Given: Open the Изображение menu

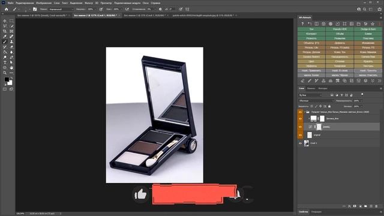Looking at the screenshot, I should click(44, 3).
